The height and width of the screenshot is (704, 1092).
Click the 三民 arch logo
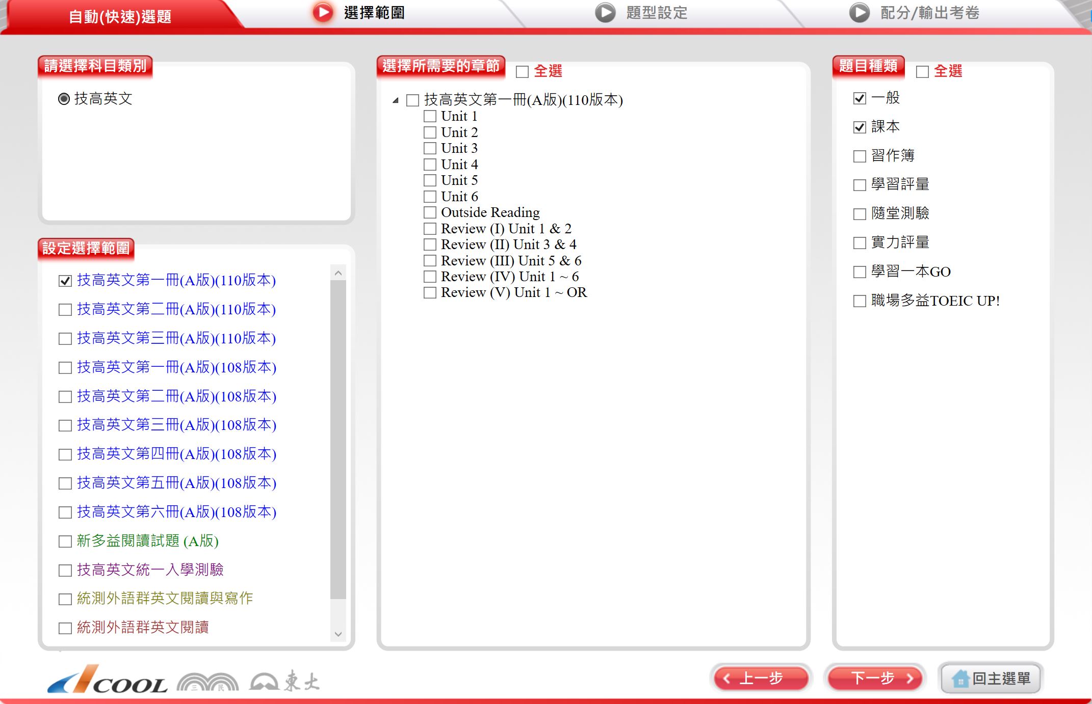pyautogui.click(x=207, y=682)
